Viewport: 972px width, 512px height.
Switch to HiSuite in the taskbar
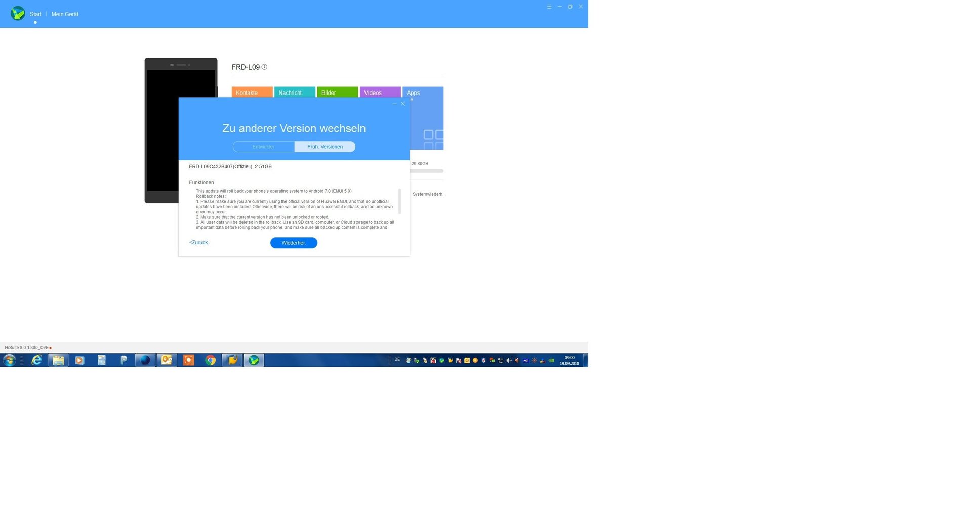coord(254,360)
